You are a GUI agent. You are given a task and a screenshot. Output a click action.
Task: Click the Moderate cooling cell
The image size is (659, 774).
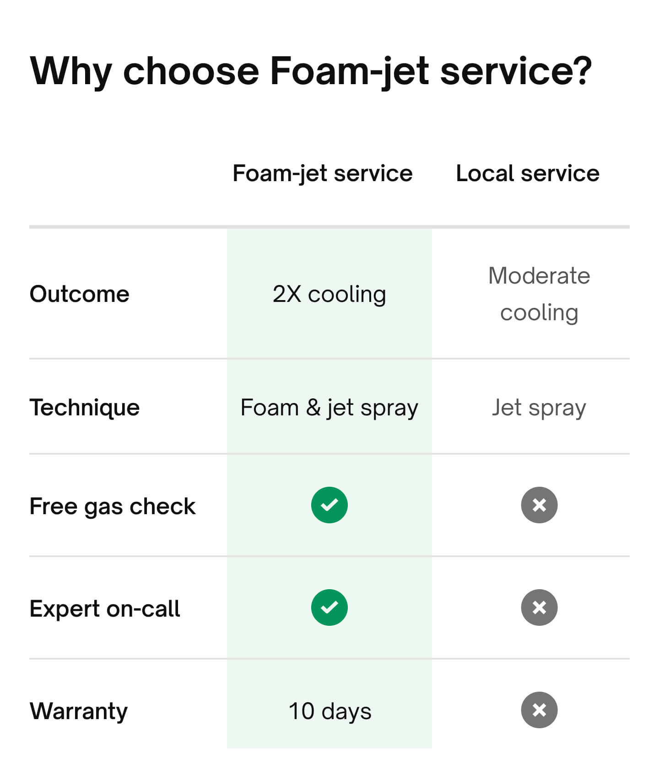click(539, 294)
